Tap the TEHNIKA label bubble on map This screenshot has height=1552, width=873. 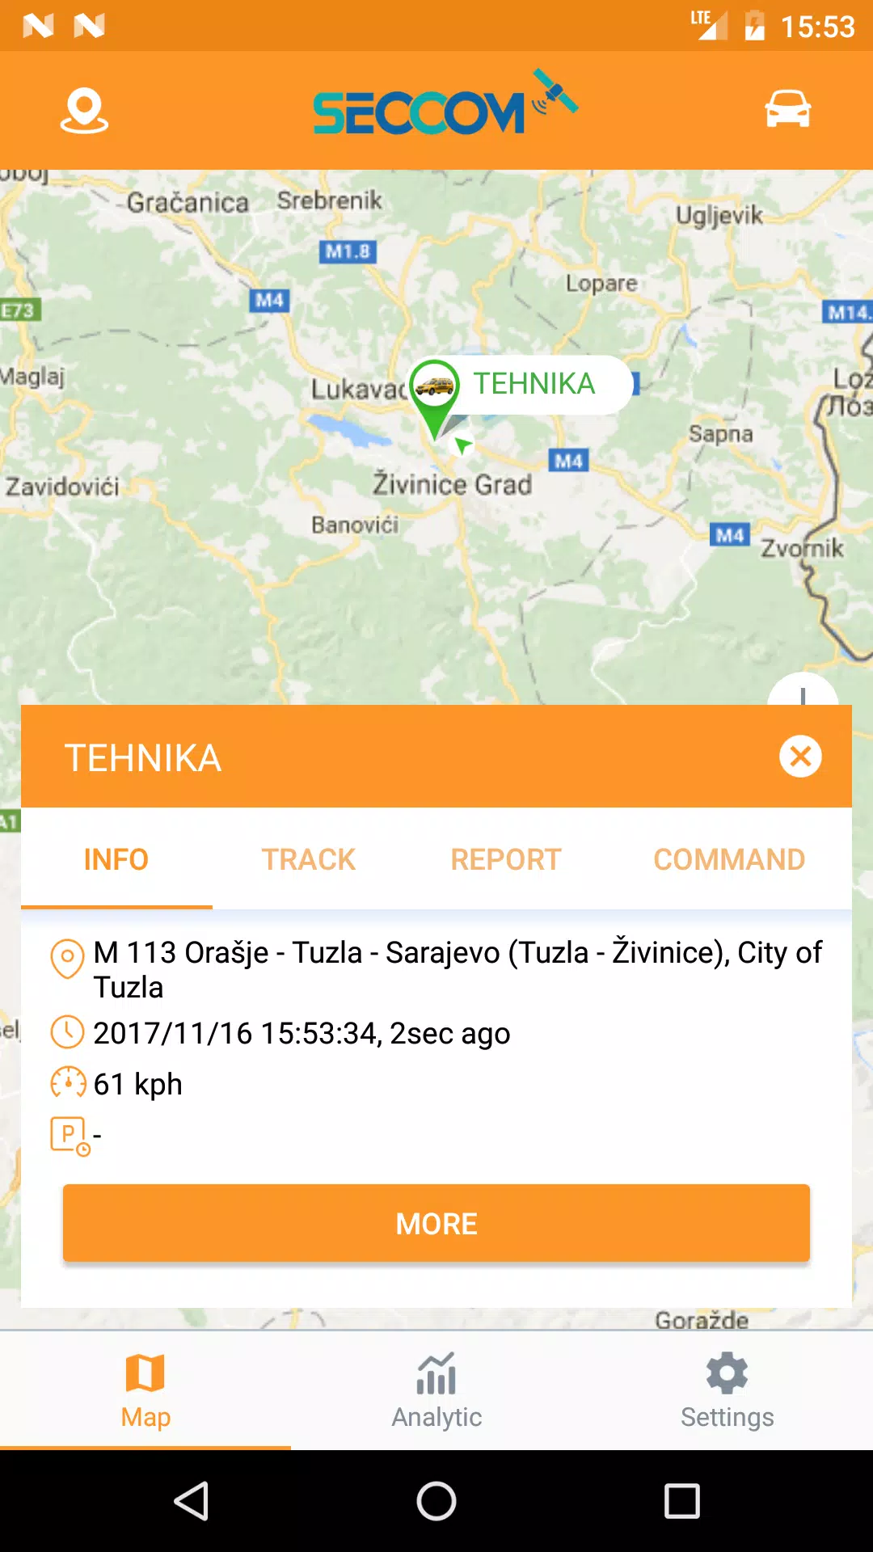(x=533, y=384)
